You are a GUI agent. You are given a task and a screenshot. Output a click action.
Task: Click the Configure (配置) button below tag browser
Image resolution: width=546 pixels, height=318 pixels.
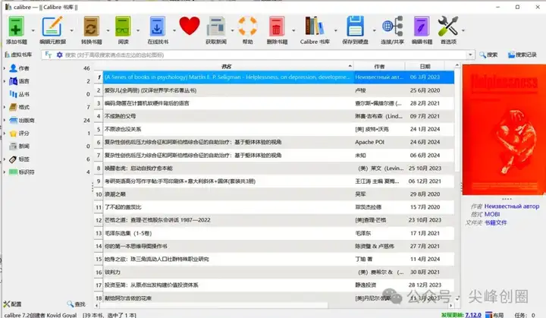pos(13,304)
